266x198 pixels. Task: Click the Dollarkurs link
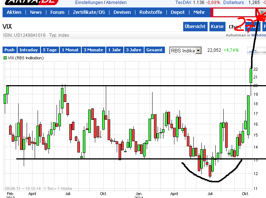click(x=234, y=3)
